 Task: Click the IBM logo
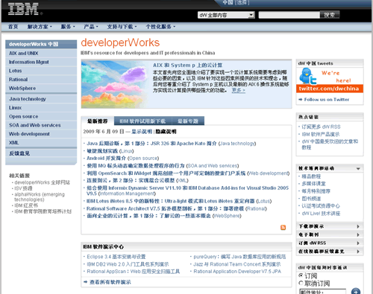point(23,9)
